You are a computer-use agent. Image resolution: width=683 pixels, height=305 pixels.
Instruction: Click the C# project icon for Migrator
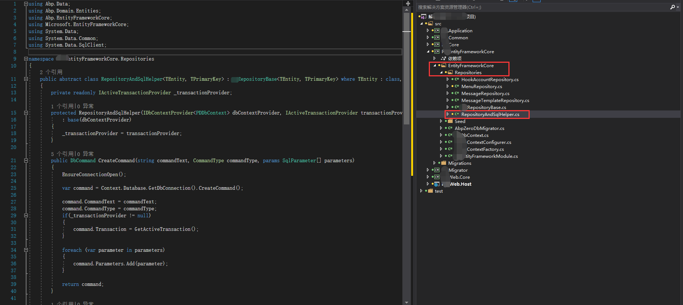(437, 170)
